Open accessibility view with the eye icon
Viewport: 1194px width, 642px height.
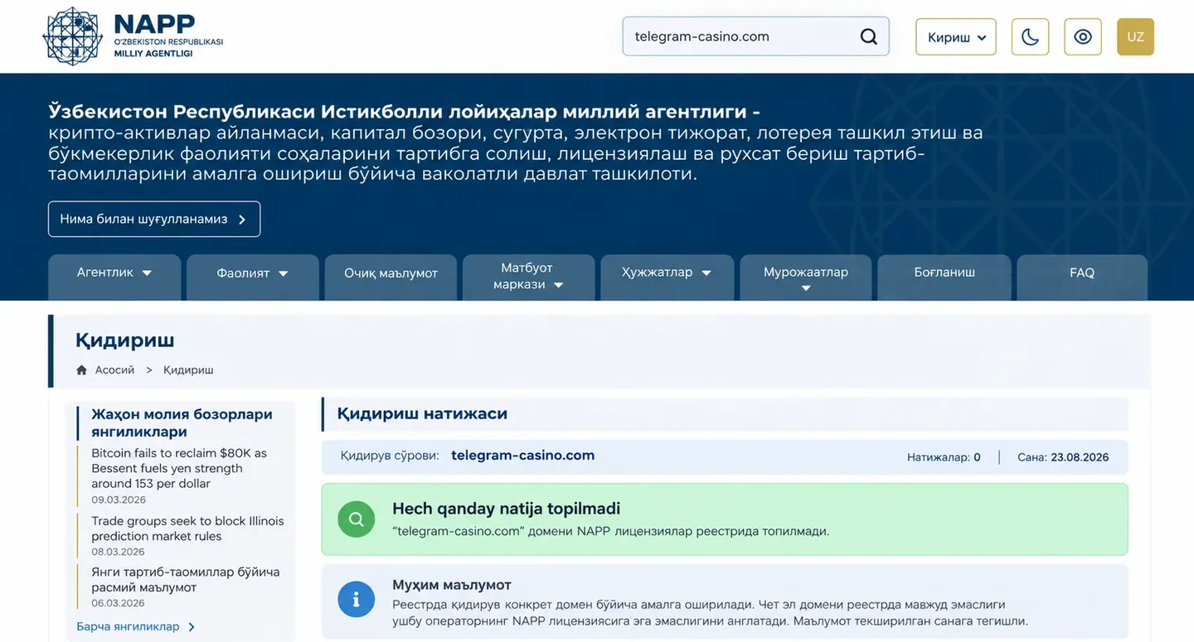(x=1082, y=36)
